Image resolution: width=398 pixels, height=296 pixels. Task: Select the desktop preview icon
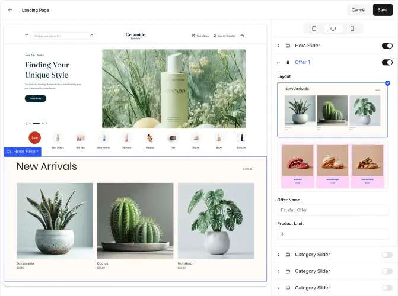[333, 28]
